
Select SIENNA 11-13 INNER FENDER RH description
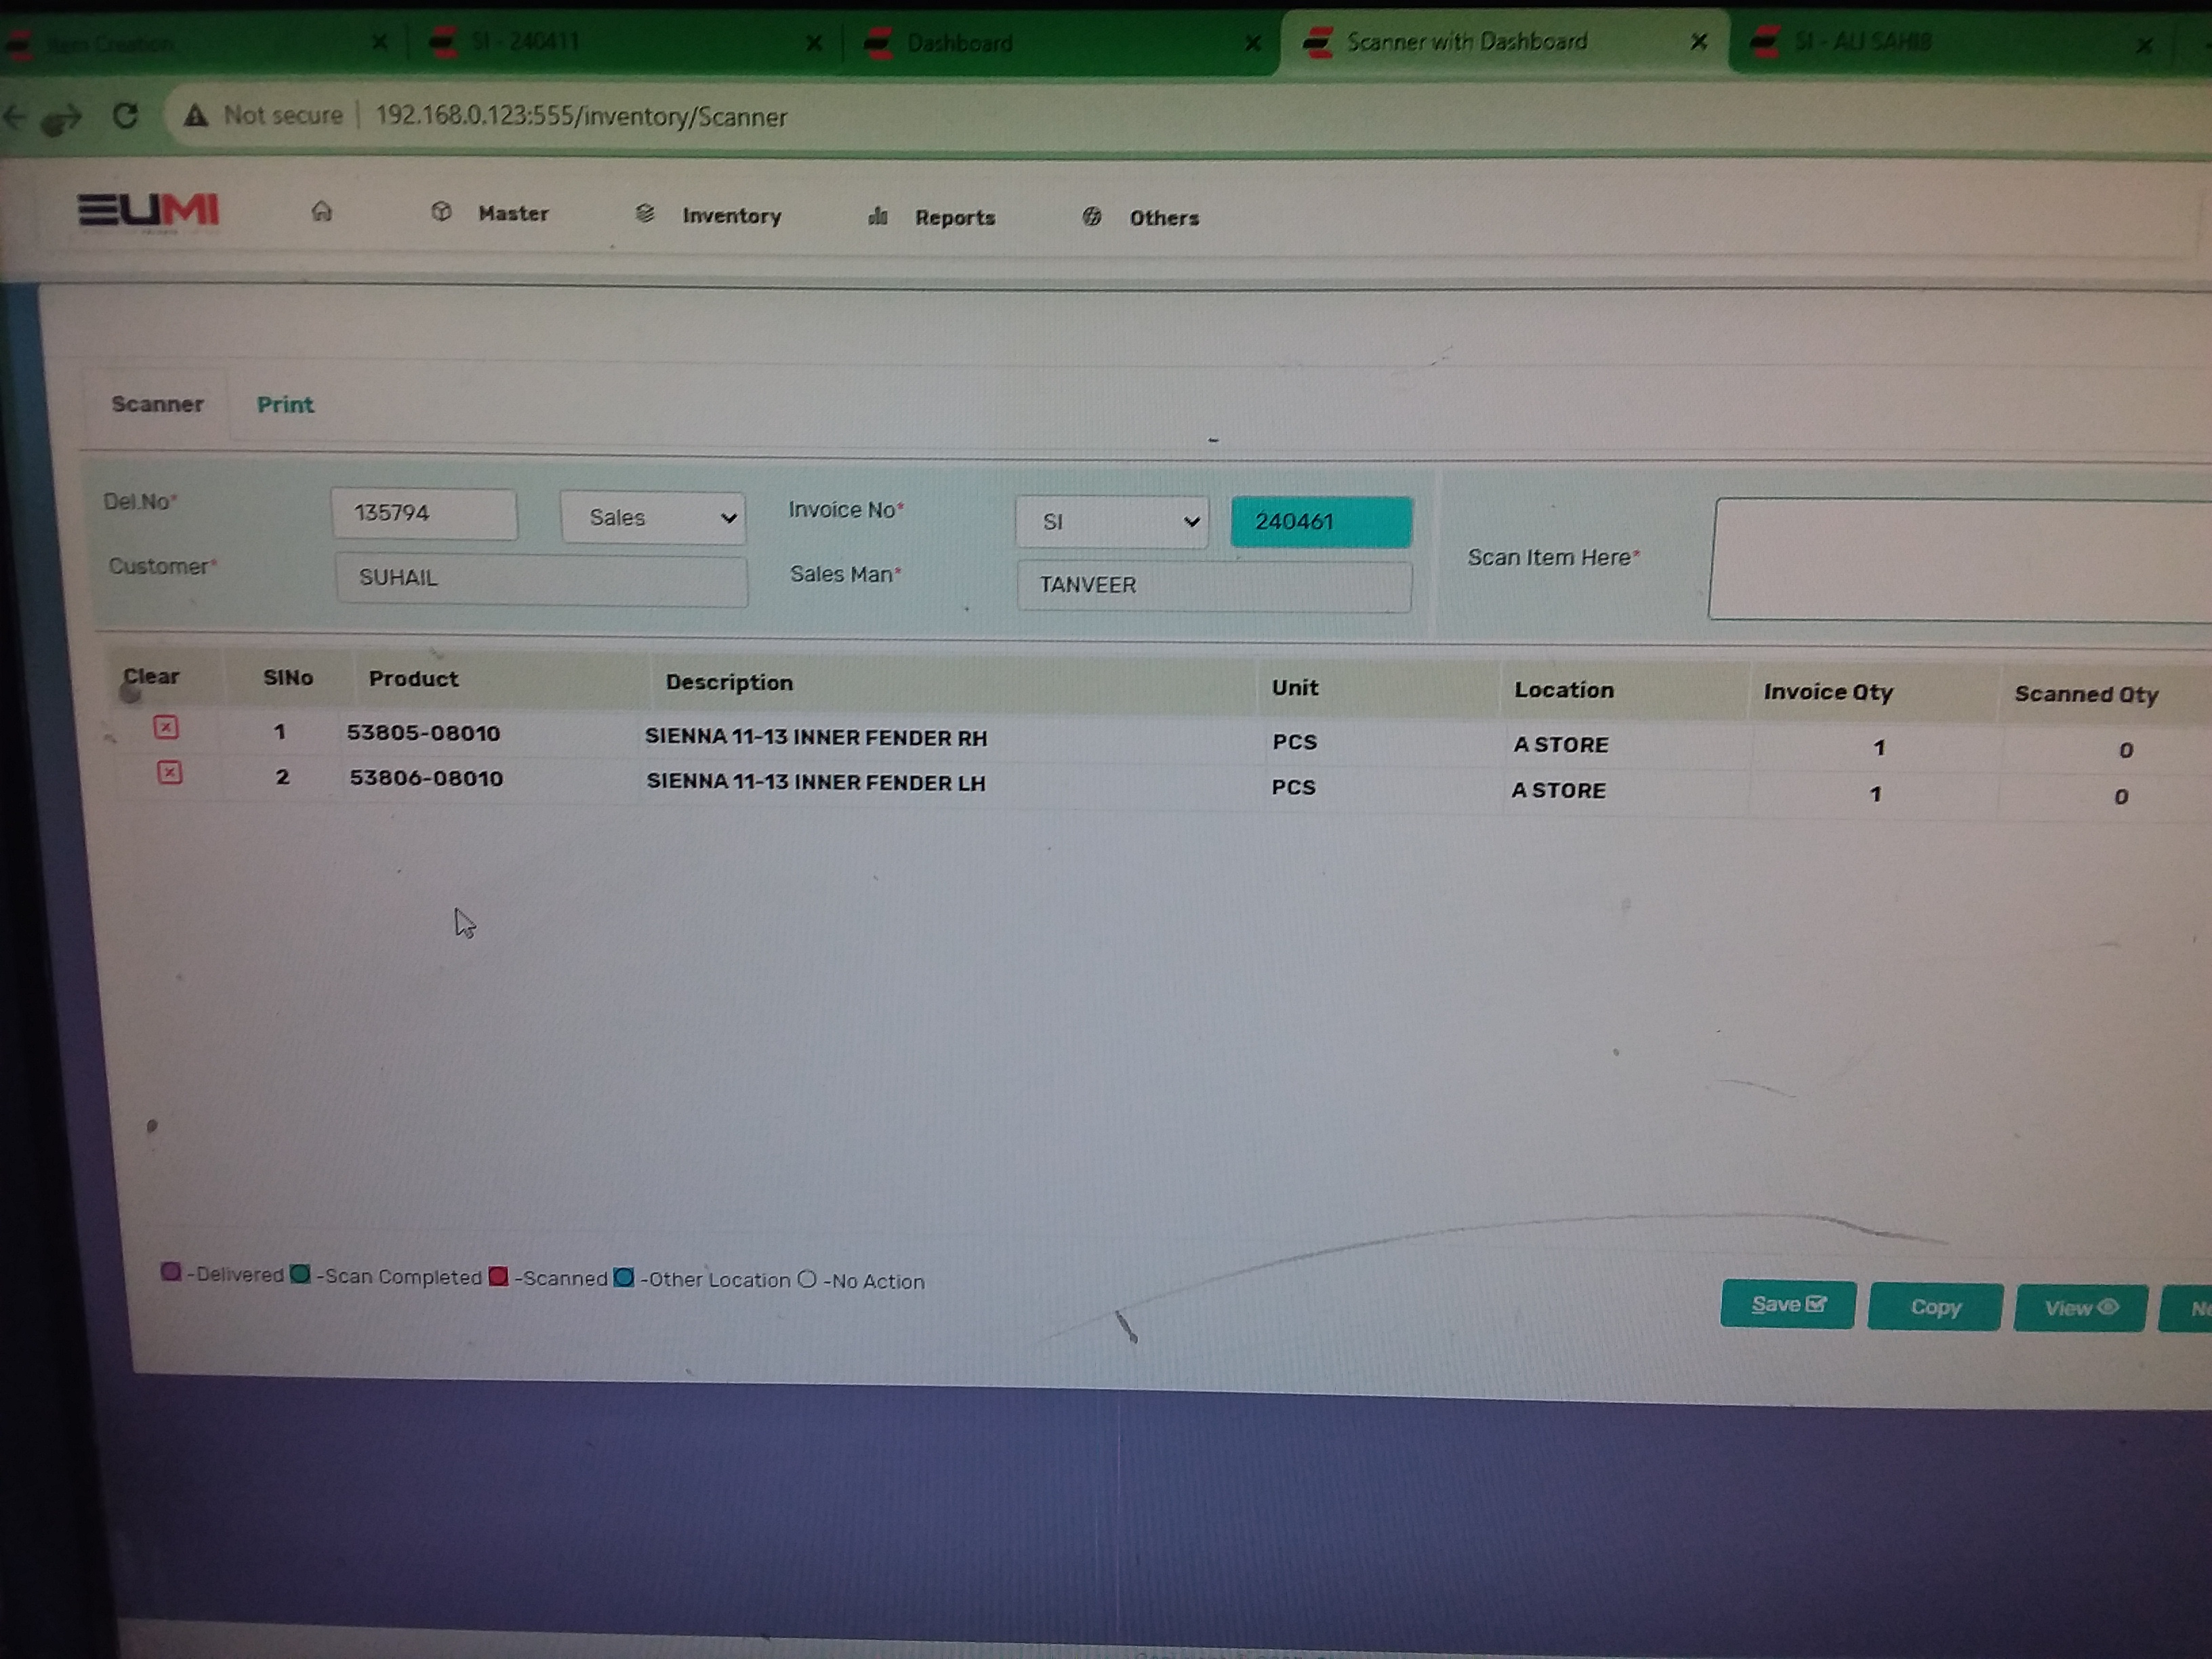click(815, 738)
